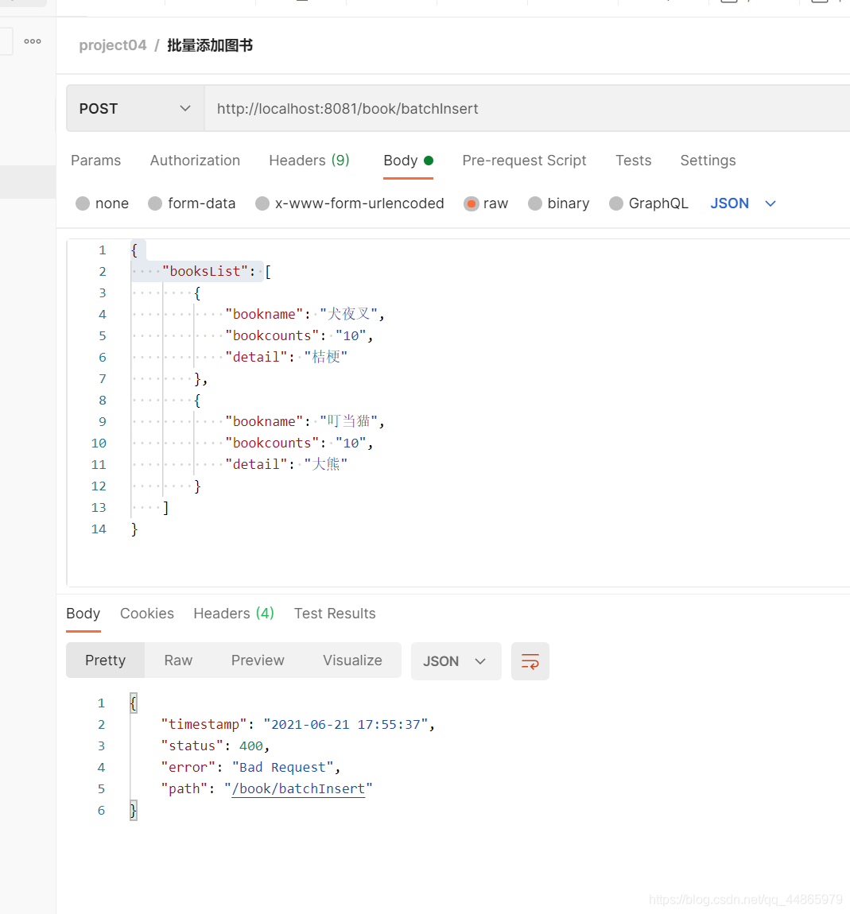Open the Test Results tab
This screenshot has height=914, width=850.
[334, 613]
